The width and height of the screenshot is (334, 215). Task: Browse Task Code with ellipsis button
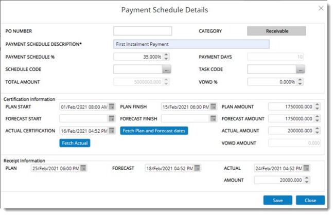tap(301, 69)
